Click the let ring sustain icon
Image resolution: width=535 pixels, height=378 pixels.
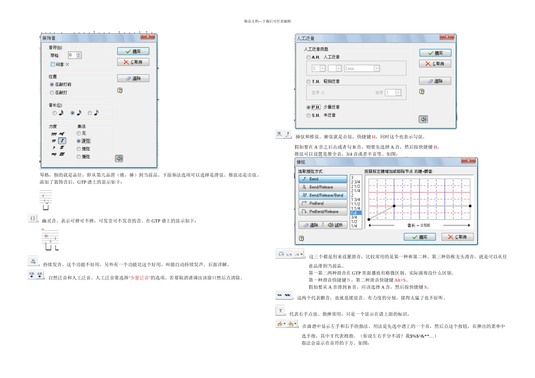tap(33, 262)
